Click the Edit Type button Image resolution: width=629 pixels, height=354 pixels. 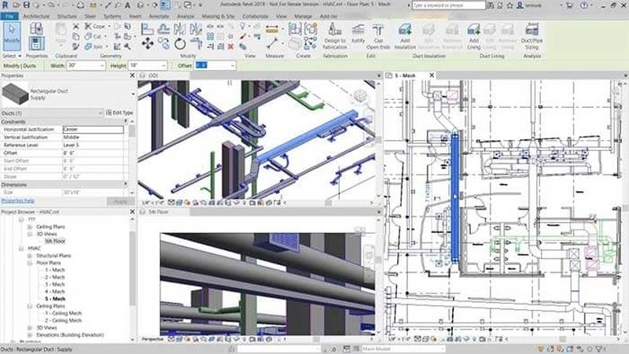pyautogui.click(x=120, y=112)
